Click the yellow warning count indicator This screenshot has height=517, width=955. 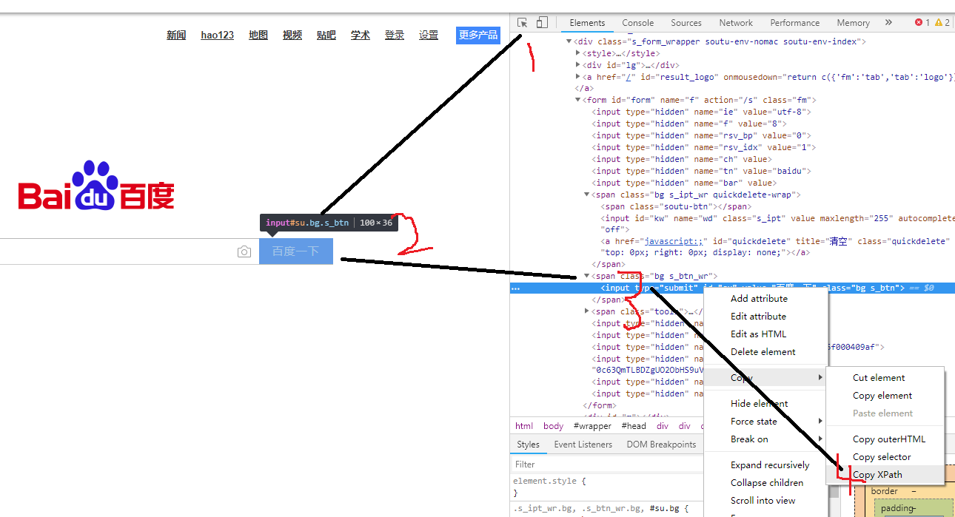click(x=942, y=23)
